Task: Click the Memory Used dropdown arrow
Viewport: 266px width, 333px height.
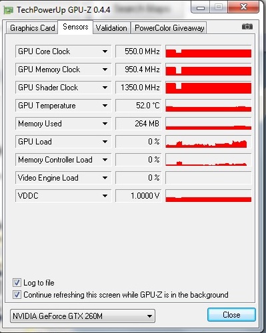Action: pos(105,124)
